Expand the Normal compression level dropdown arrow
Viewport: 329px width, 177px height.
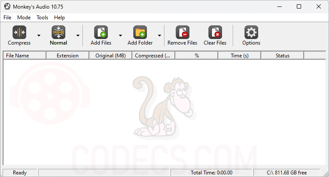pos(78,36)
